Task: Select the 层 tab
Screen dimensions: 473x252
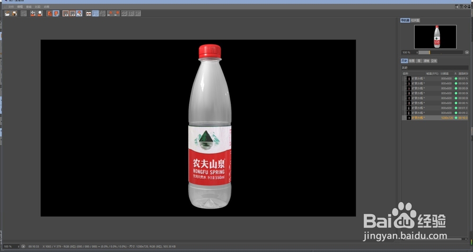Action: 419,61
